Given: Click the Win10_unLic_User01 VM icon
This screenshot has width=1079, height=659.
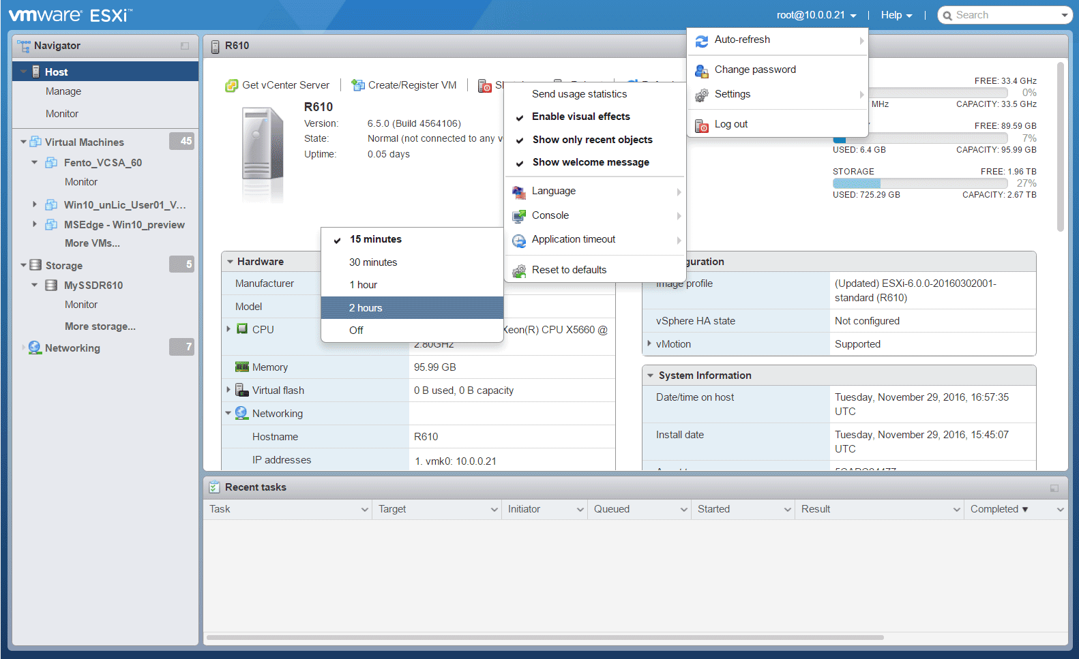Looking at the screenshot, I should coord(51,204).
